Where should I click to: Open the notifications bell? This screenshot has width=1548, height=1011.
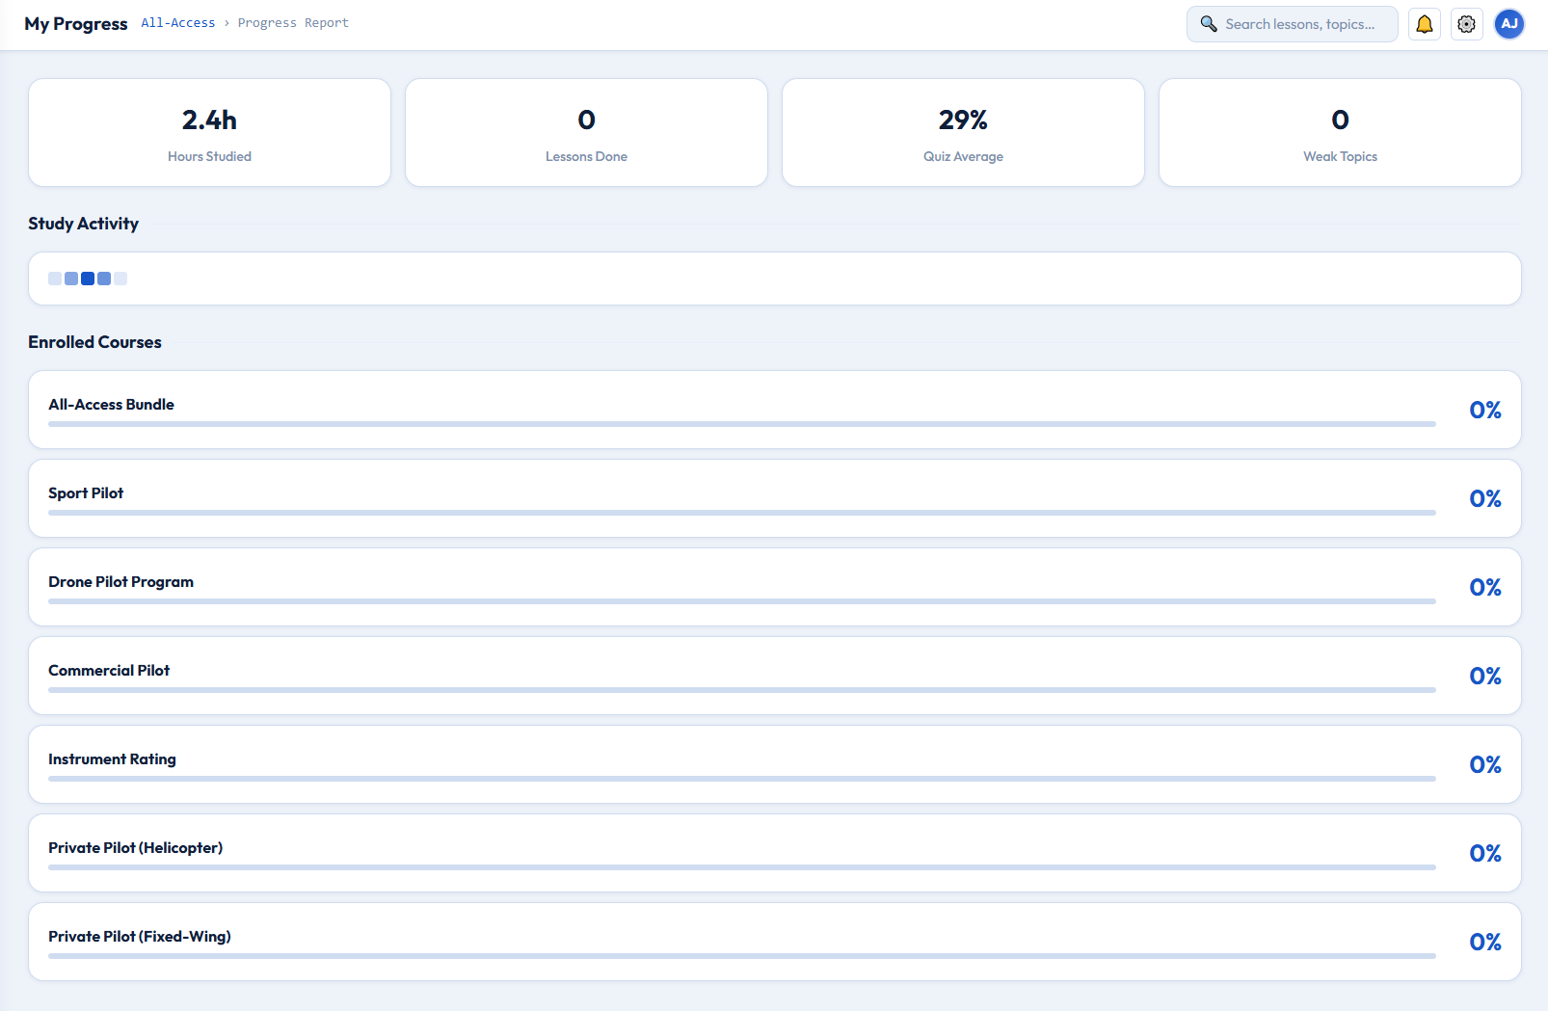[1424, 23]
